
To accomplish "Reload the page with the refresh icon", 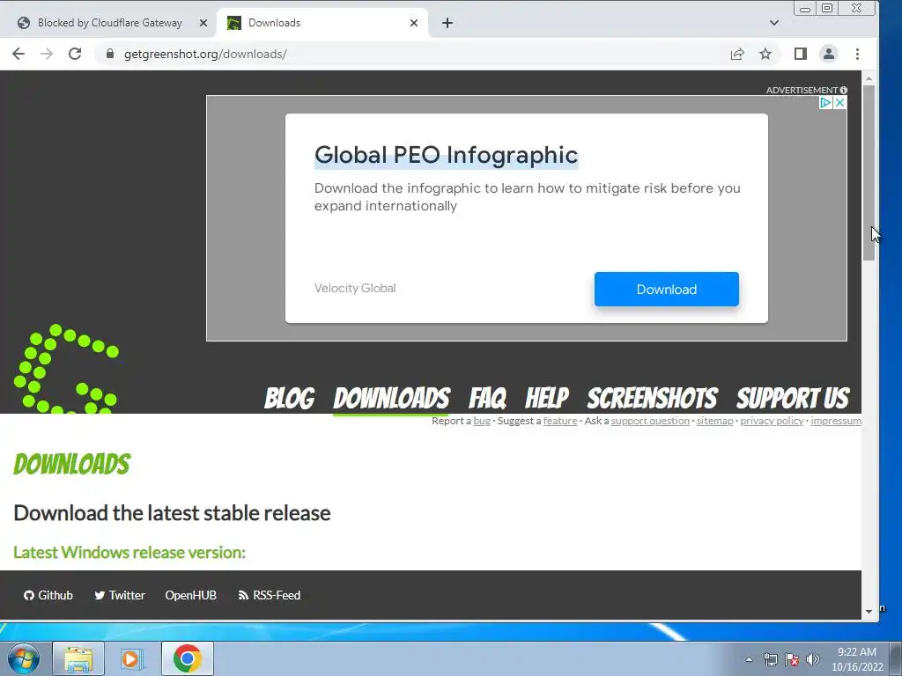I will 75,54.
